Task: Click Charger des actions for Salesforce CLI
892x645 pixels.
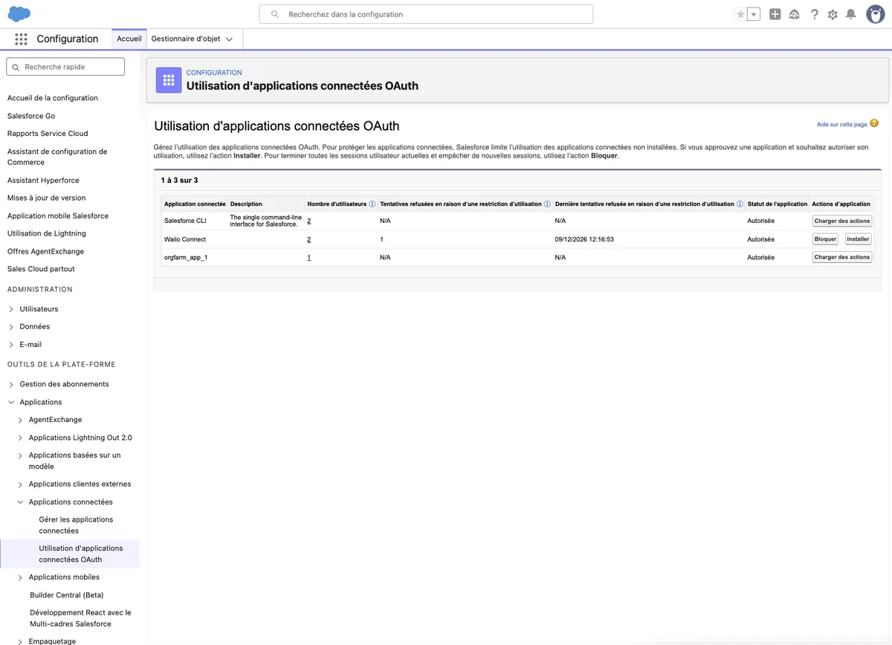Action: coord(842,221)
